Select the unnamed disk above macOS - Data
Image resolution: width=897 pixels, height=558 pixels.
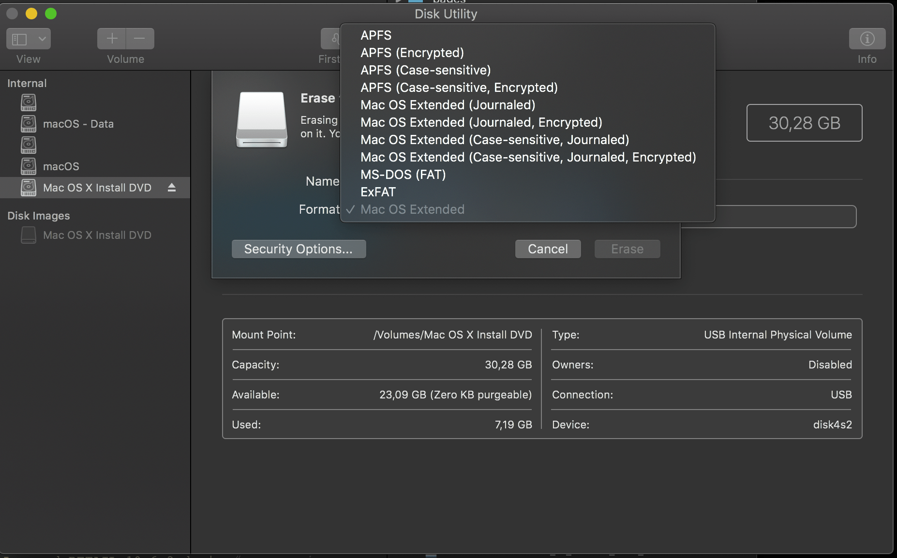29,103
